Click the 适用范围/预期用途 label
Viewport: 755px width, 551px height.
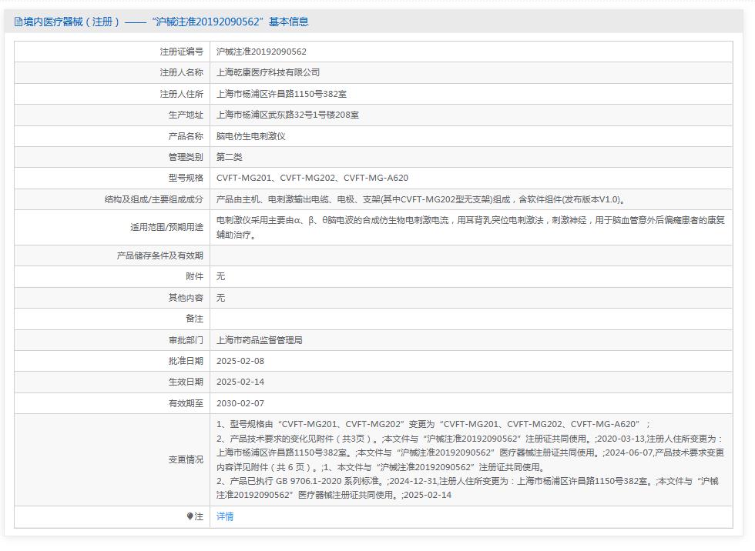166,227
